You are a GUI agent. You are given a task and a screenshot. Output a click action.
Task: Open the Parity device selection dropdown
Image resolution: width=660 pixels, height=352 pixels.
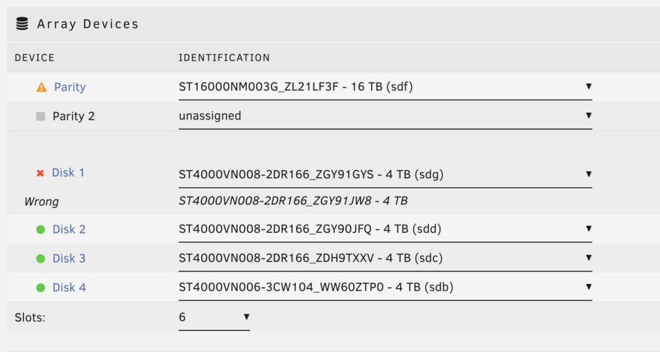pyautogui.click(x=385, y=87)
